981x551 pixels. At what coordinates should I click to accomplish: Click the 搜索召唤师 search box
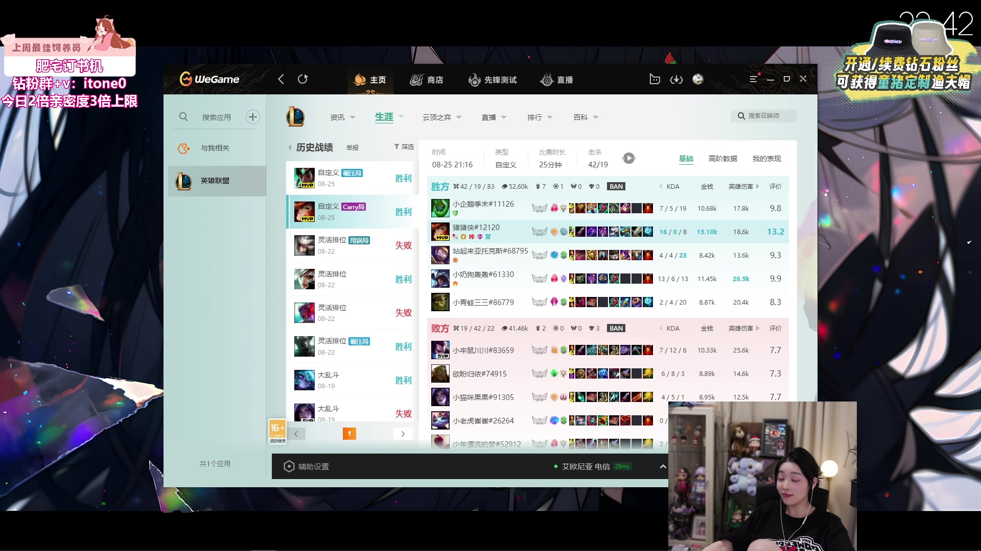point(763,116)
